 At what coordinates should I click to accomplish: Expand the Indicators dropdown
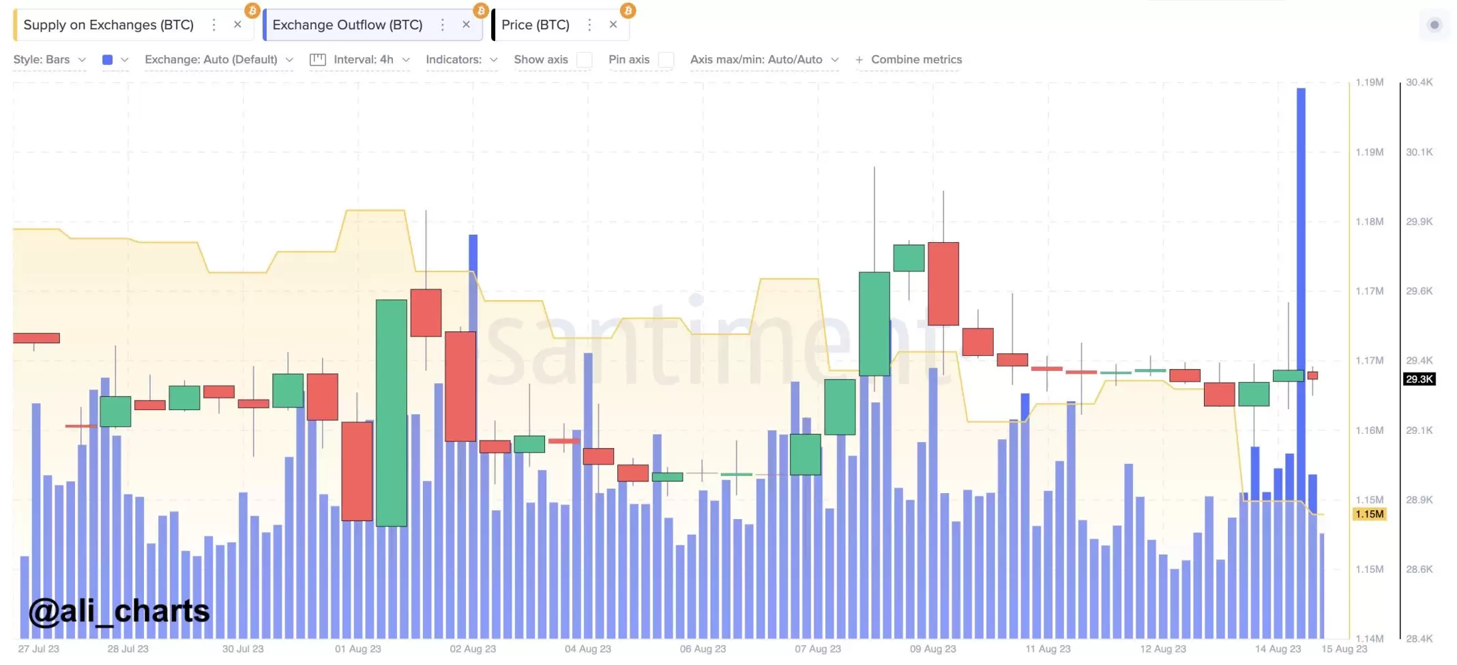click(x=461, y=60)
